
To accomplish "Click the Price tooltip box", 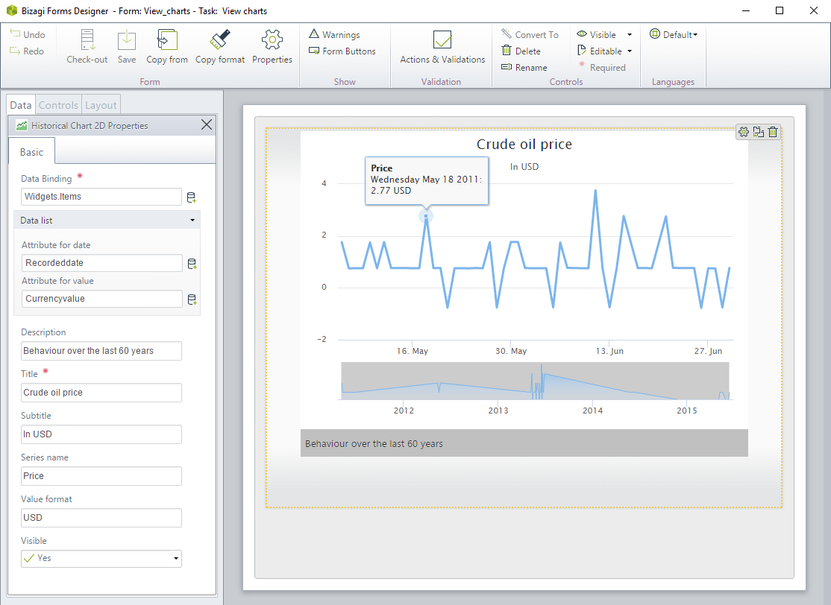I will coord(427,180).
